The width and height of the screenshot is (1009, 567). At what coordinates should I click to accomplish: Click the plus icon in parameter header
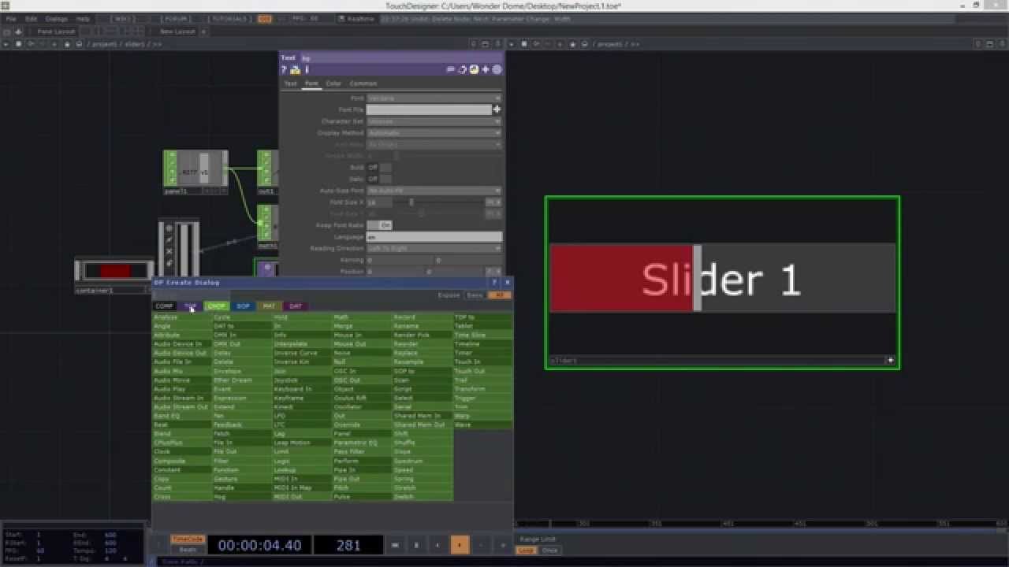(486, 69)
